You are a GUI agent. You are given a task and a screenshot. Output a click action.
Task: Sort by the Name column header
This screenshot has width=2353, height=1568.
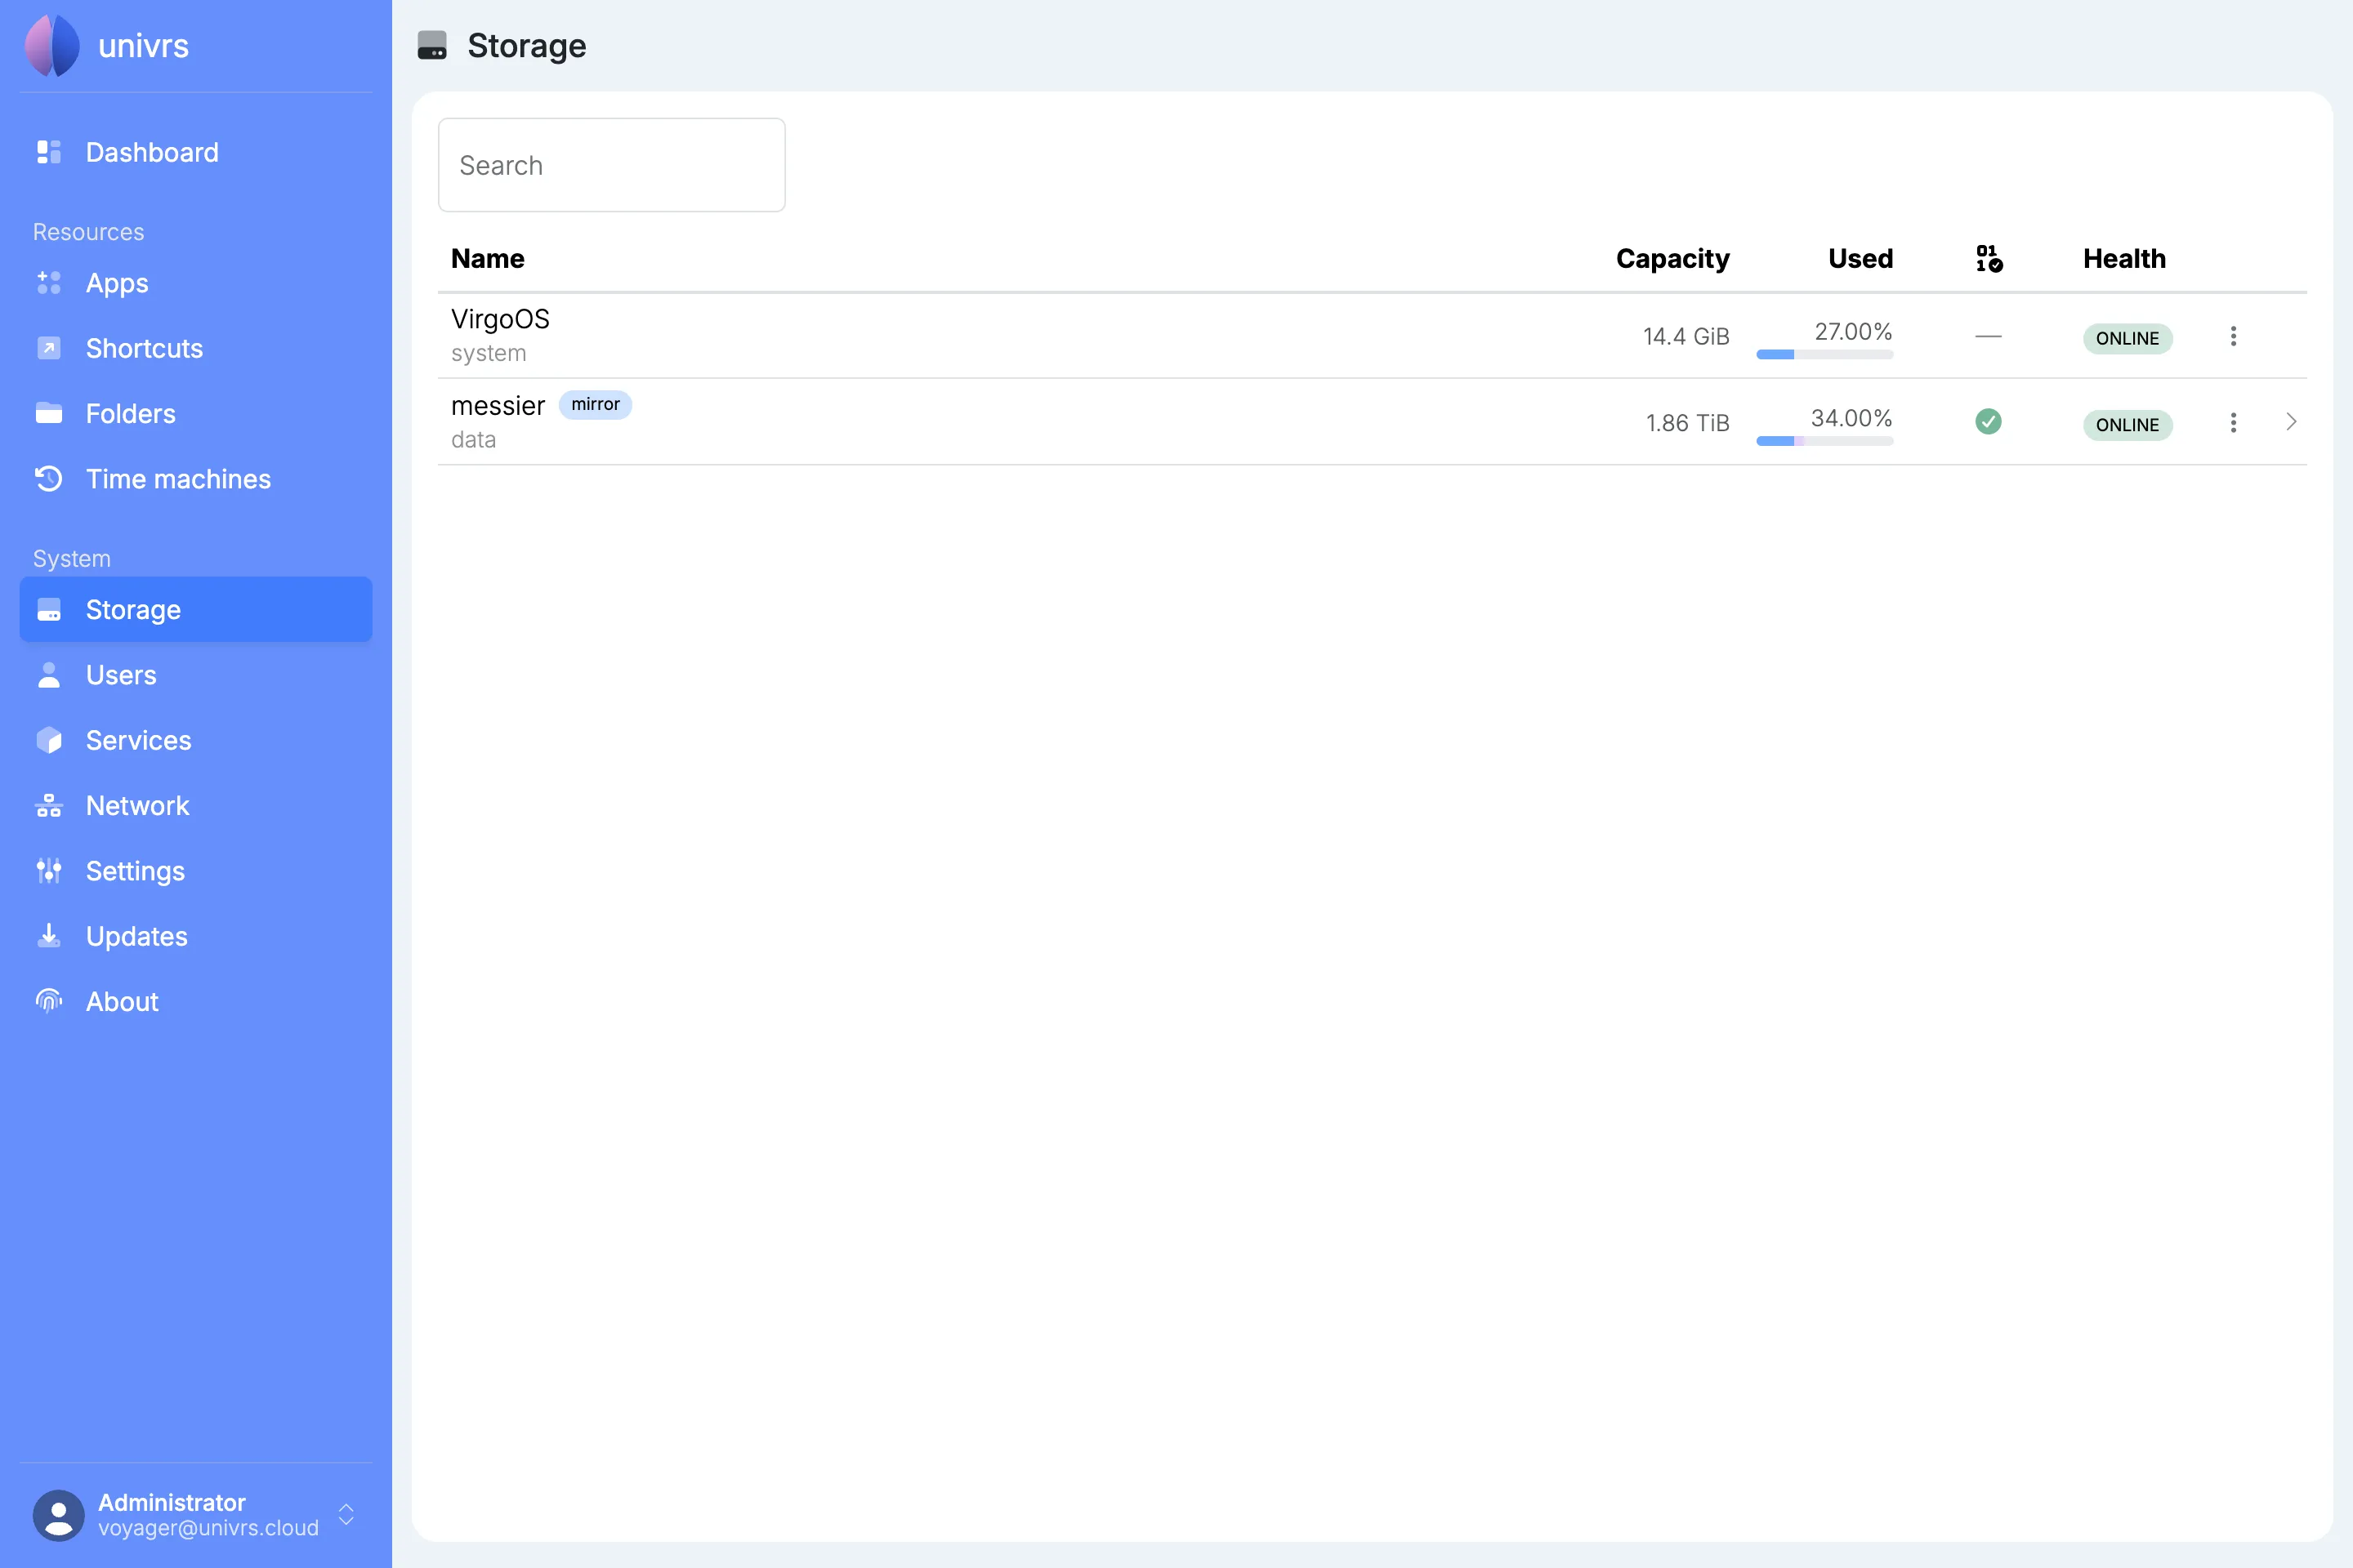pyautogui.click(x=487, y=258)
